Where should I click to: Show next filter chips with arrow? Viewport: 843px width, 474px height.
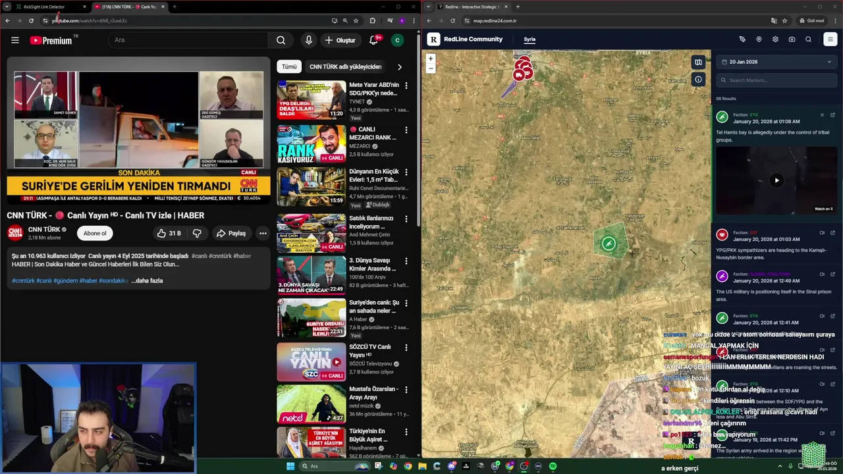coord(399,66)
